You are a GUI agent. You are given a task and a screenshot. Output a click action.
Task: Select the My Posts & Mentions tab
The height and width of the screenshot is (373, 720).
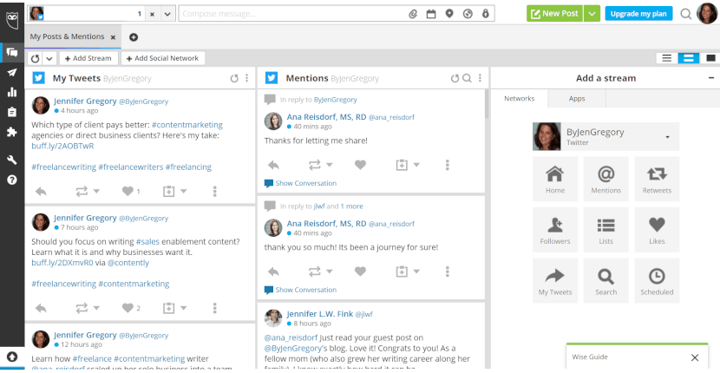pyautogui.click(x=67, y=36)
